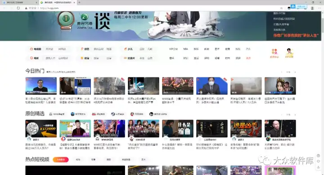Open the 谁是凶手 video thumbnail

(246, 129)
